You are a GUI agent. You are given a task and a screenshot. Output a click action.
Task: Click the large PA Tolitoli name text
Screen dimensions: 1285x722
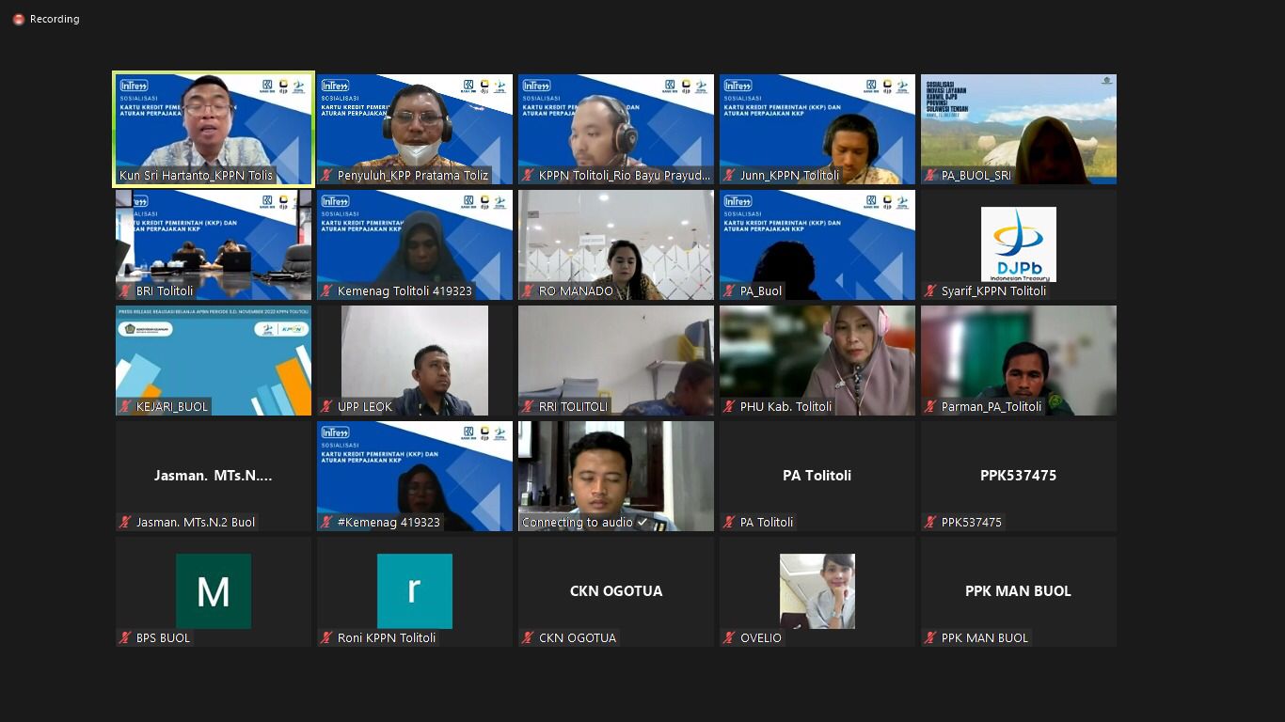[x=817, y=476]
